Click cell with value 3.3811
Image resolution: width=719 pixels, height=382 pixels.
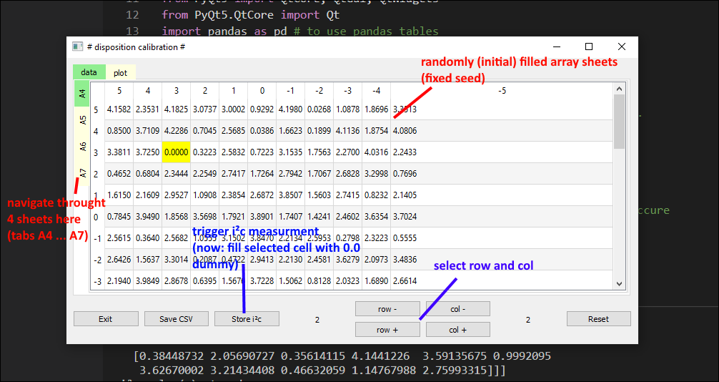[119, 152]
